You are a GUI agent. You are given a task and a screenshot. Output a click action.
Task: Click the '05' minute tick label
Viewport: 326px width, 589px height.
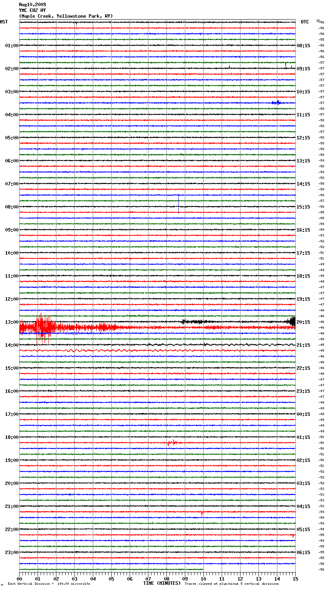point(111,579)
